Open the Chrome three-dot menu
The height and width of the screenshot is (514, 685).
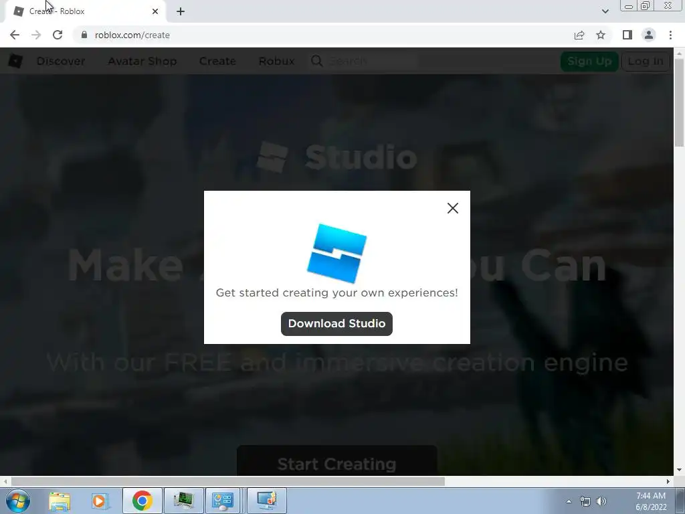pos(670,35)
